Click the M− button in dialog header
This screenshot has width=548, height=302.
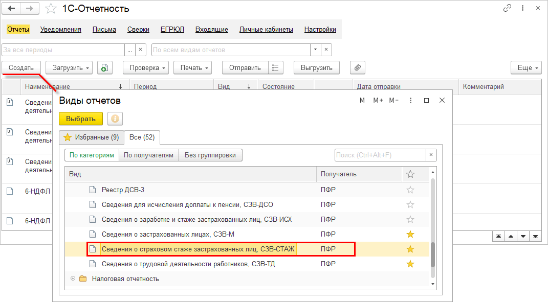pos(393,101)
